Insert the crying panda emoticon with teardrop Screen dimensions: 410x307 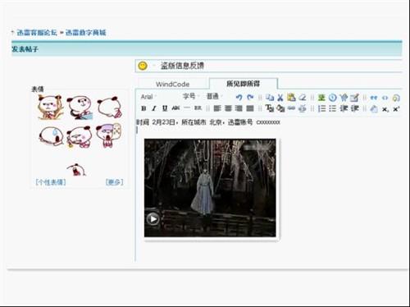[51, 135]
